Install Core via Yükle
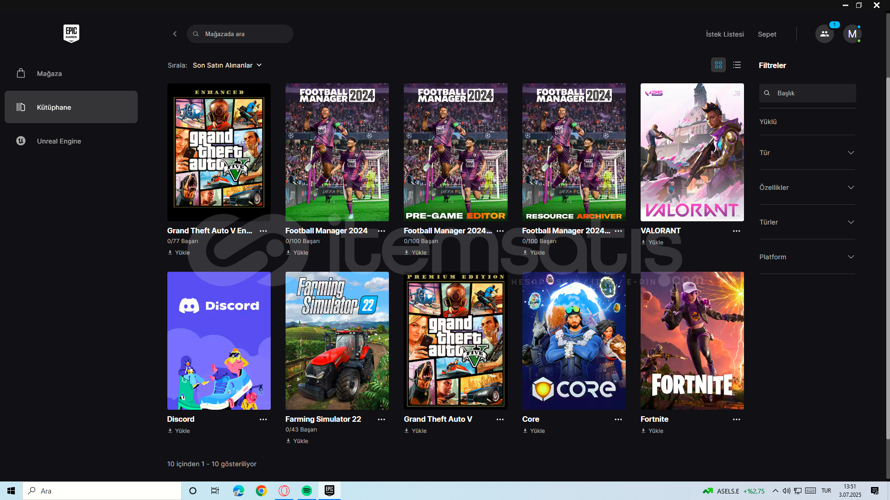 534,431
